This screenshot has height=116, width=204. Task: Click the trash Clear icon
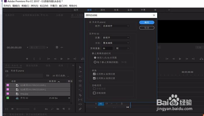tap(69, 109)
